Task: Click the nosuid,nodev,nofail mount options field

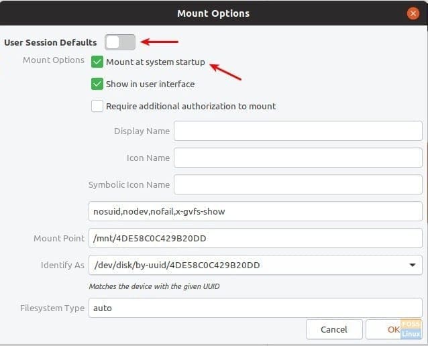Action: tap(255, 211)
